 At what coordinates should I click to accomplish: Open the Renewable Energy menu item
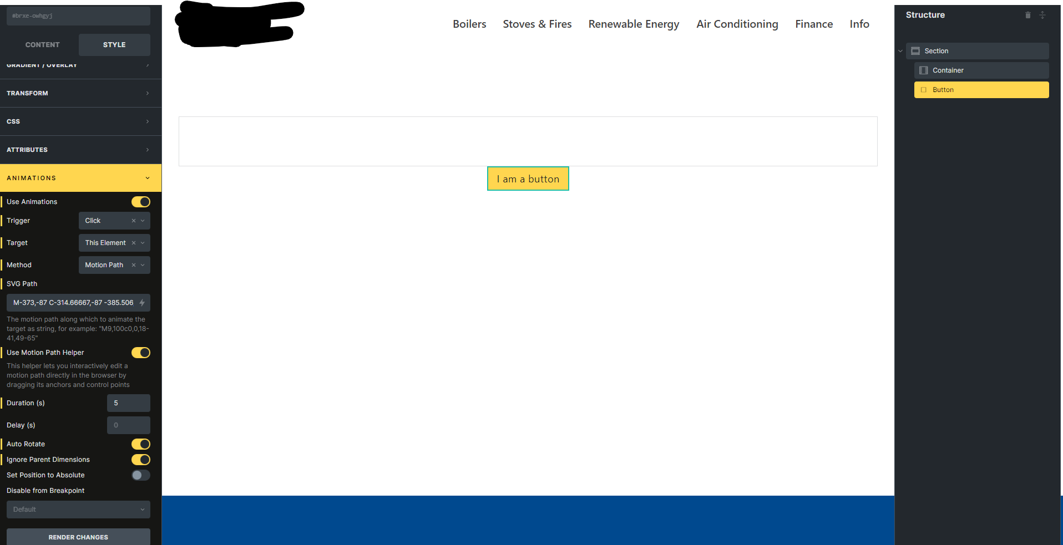tap(634, 24)
